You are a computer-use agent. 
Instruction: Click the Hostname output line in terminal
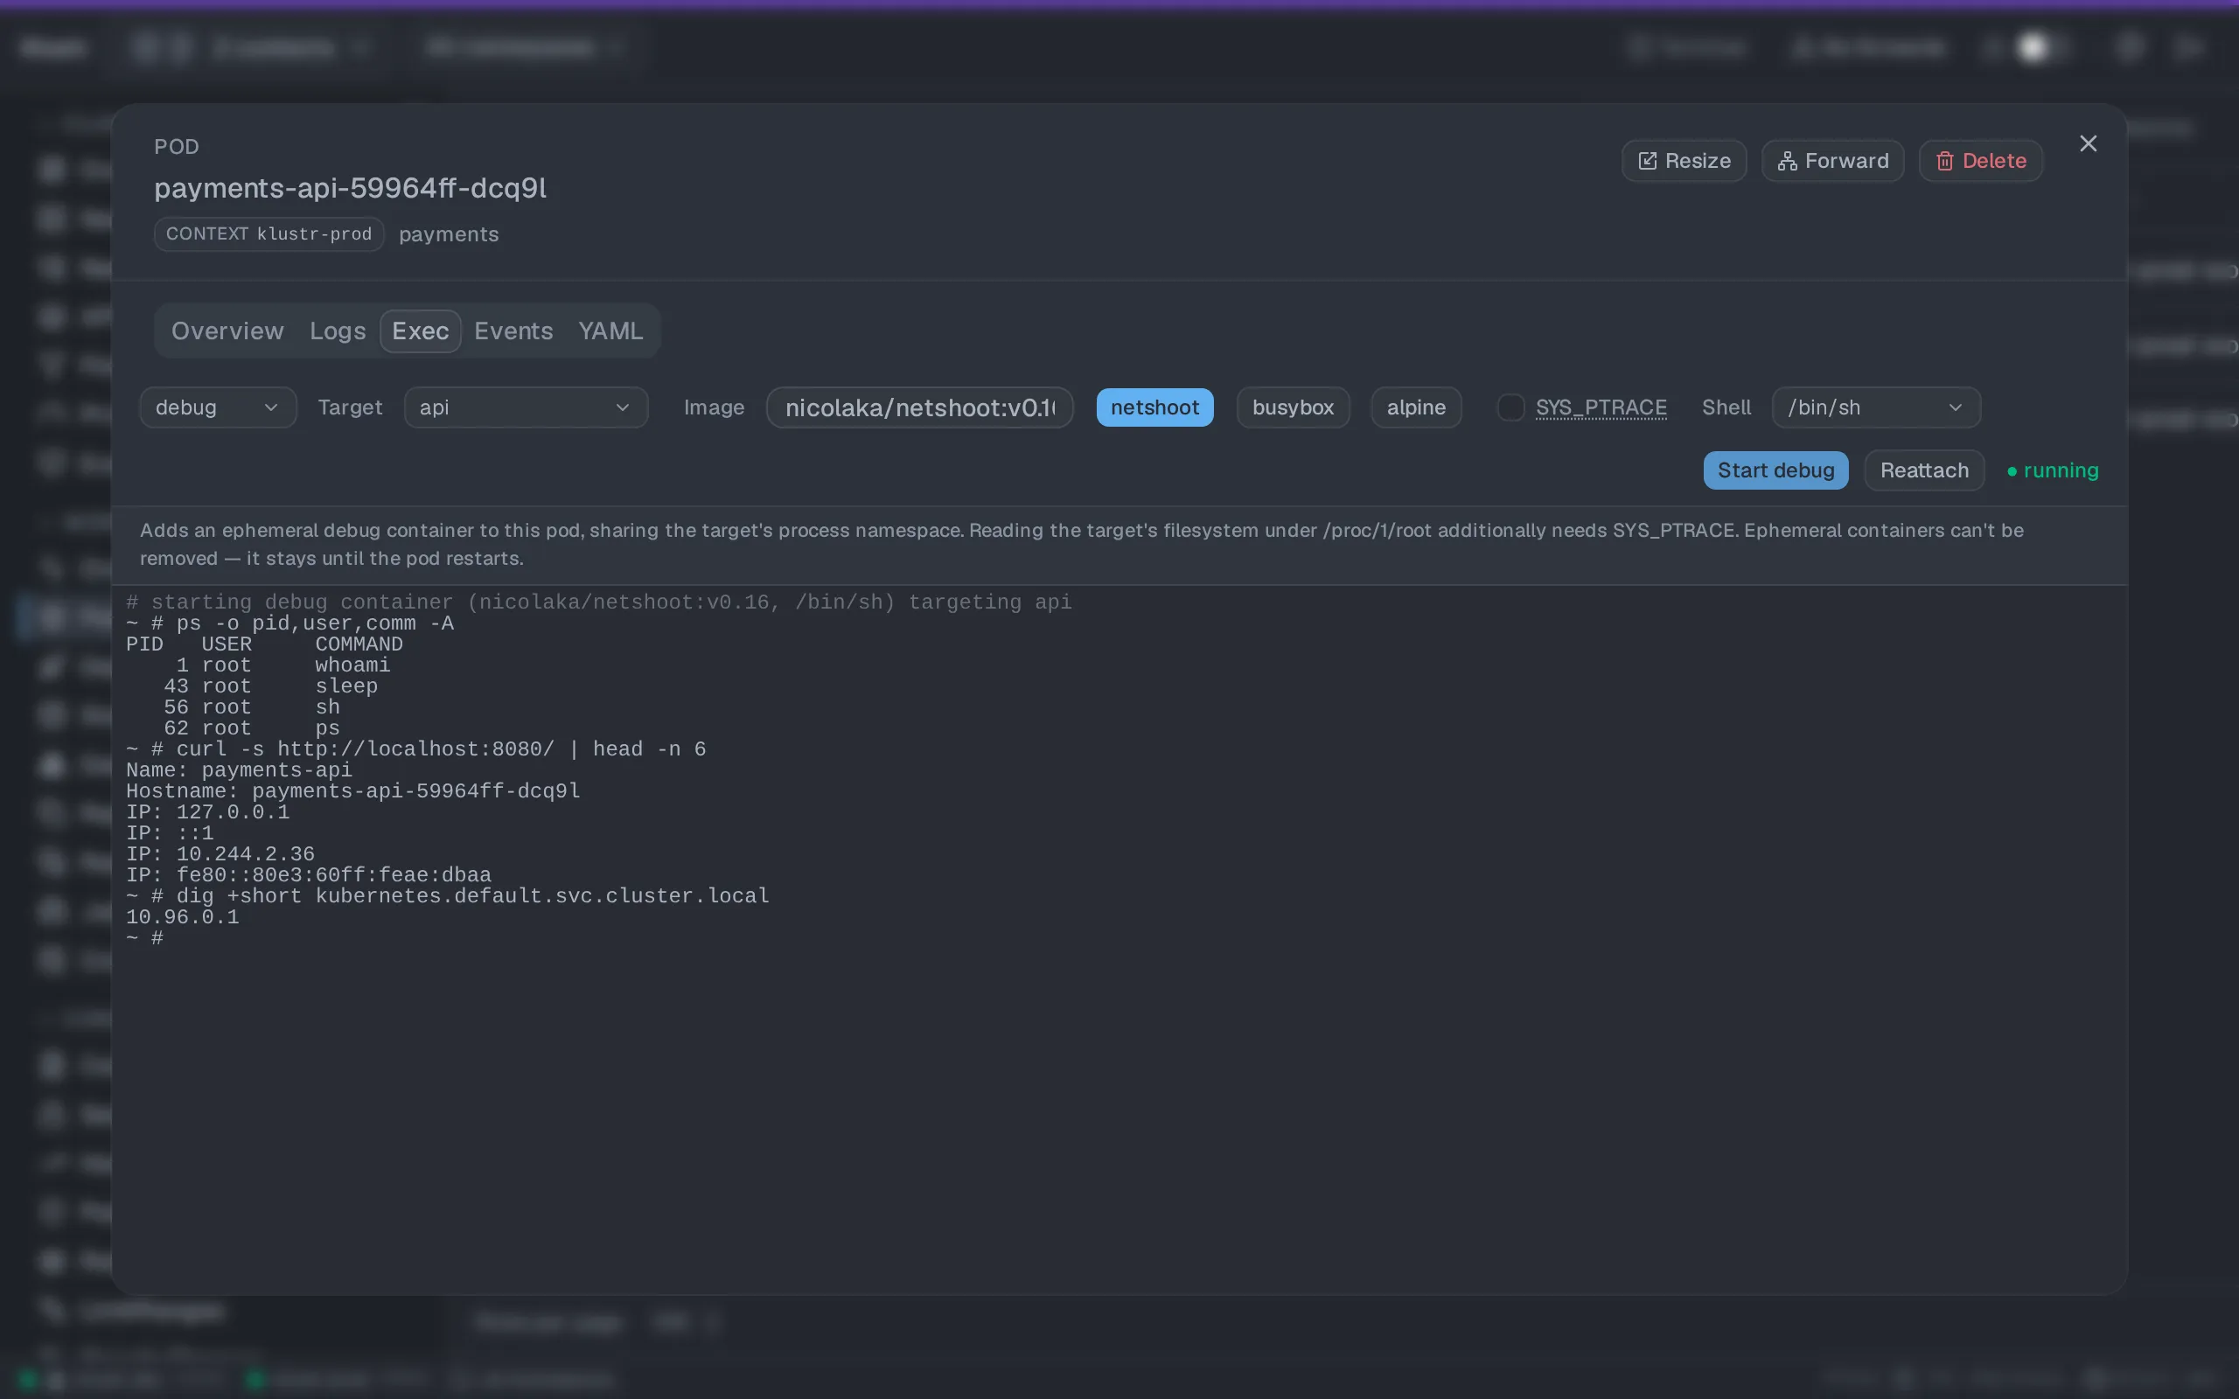(352, 791)
